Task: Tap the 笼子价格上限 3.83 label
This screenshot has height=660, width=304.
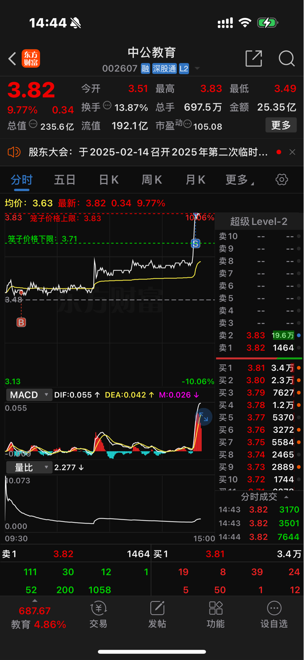Action: coord(66,218)
